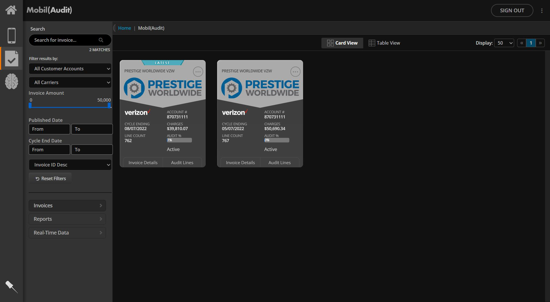The image size is (550, 302).
Task: Select page 1 in pagination
Action: pos(531,43)
